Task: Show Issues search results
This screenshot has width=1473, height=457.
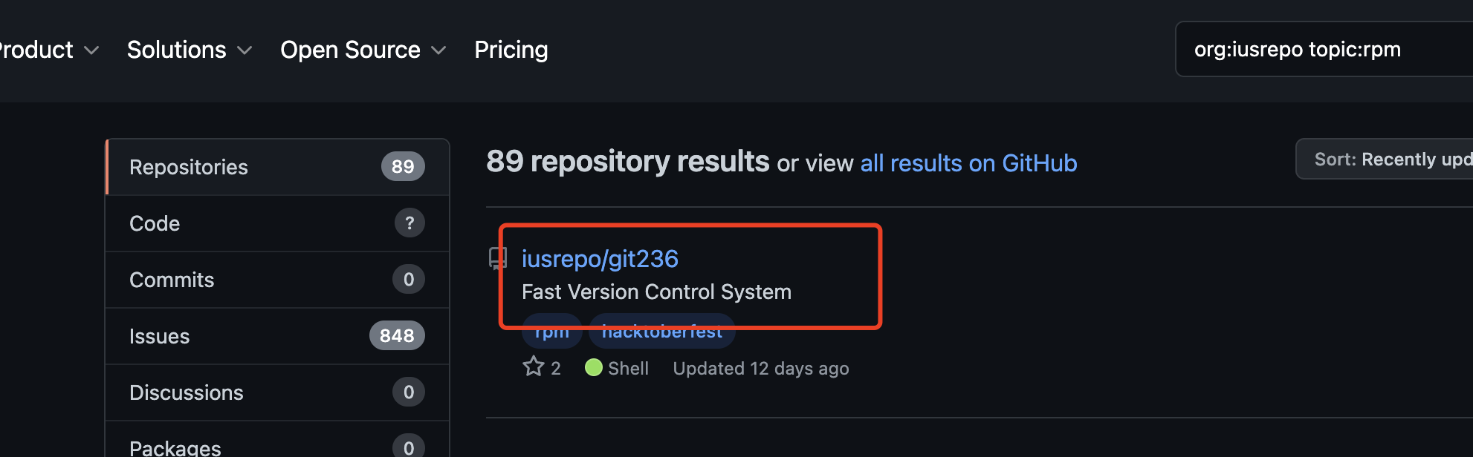Action: [x=277, y=336]
